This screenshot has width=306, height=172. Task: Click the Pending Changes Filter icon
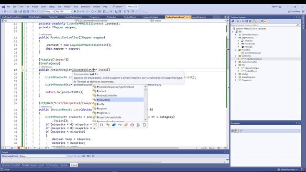(x=238, y=21)
